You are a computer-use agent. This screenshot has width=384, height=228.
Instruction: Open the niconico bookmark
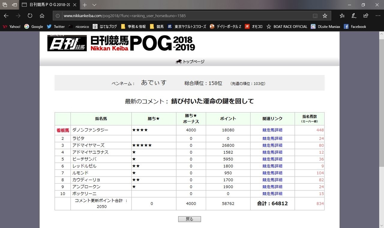[x=79, y=27]
